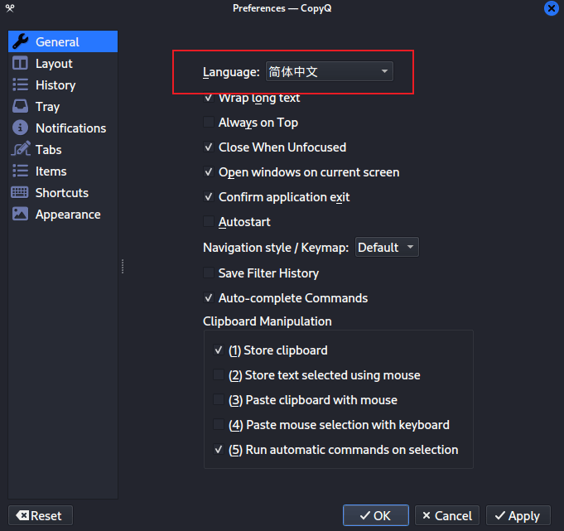This screenshot has height=531, width=564.
Task: Click the Notifications info icon
Action: (21, 128)
